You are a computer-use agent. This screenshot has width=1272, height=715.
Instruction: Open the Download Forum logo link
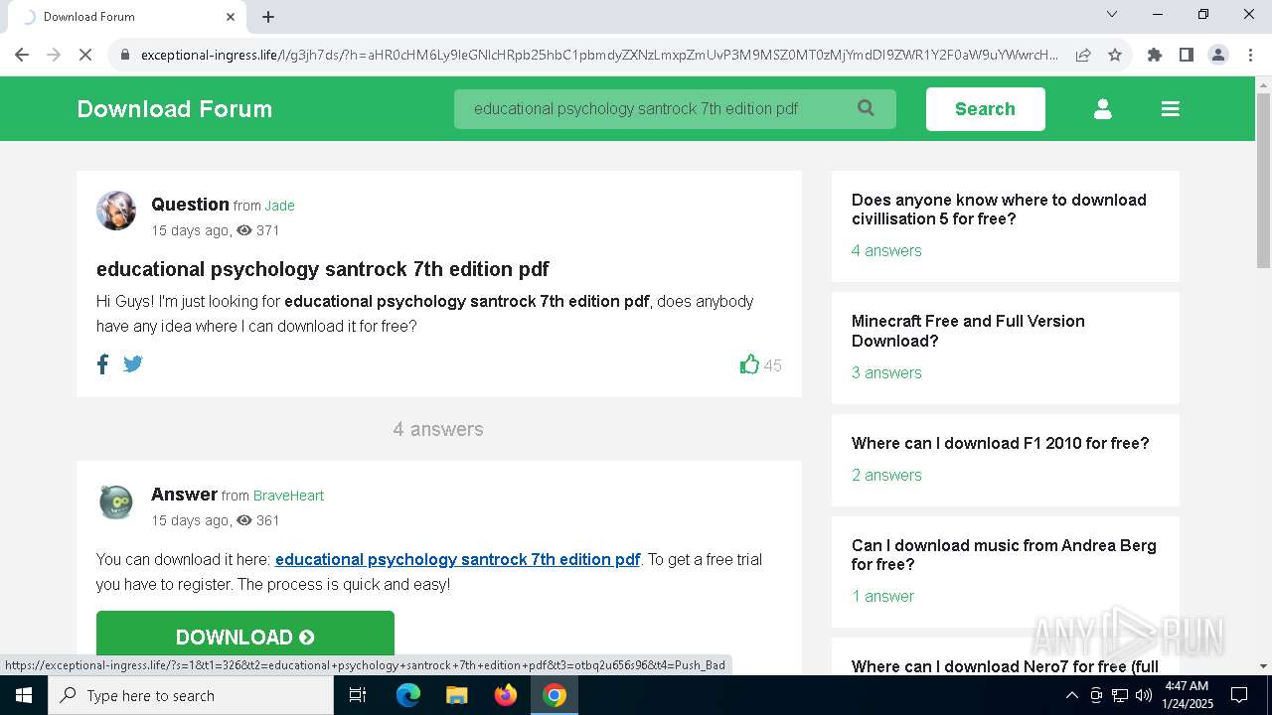(175, 109)
